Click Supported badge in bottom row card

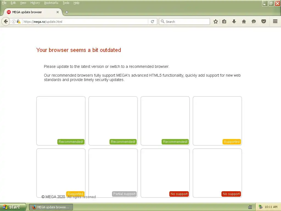click(x=75, y=194)
